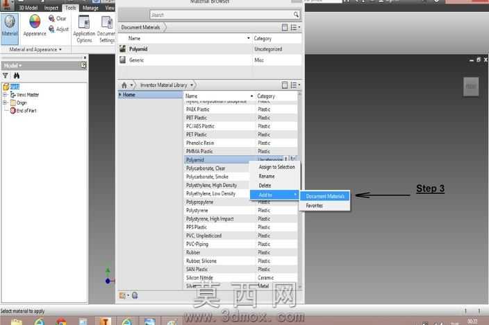Open the Inventor Material Library dropdown
This screenshot has width=489, height=325.
coord(192,85)
